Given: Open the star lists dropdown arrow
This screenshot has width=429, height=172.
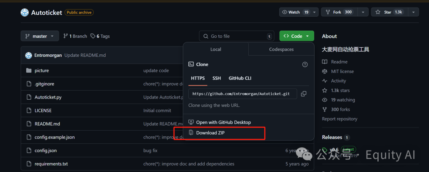Looking at the screenshot, I should 414,12.
